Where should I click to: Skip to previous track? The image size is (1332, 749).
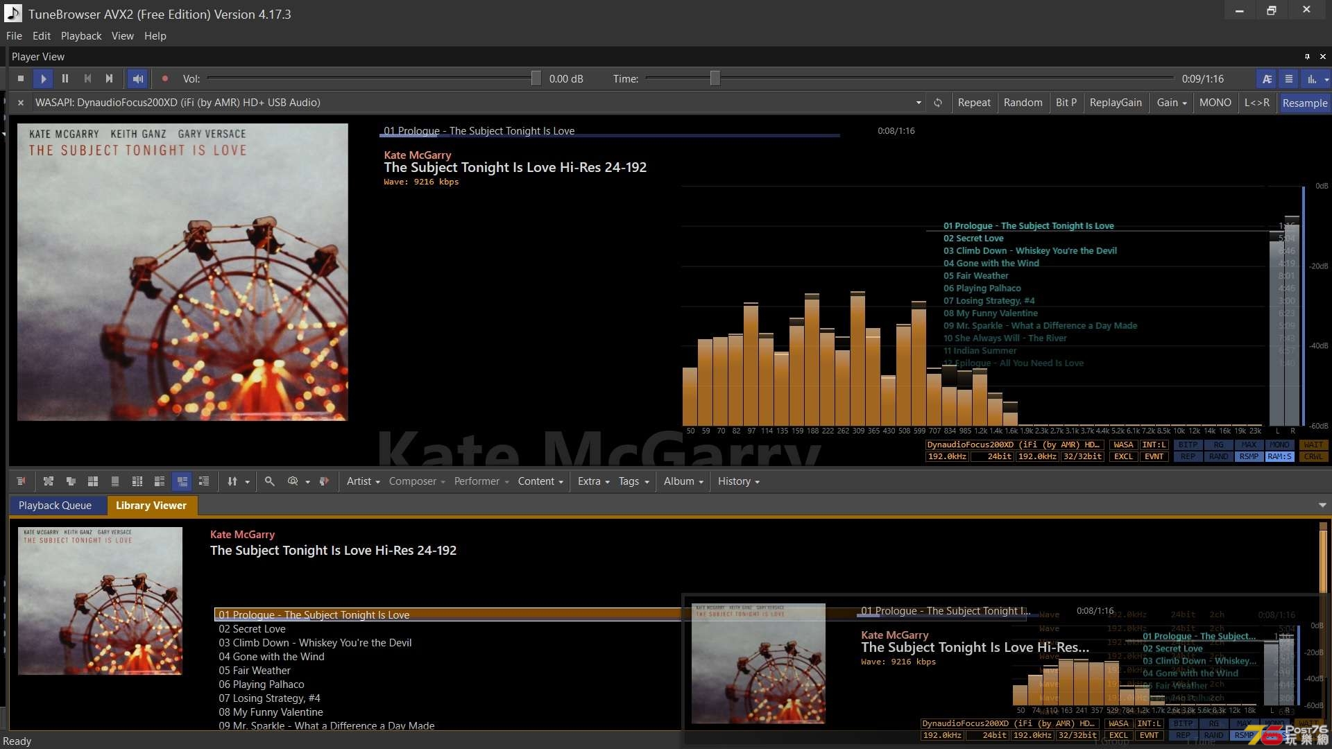pos(87,79)
